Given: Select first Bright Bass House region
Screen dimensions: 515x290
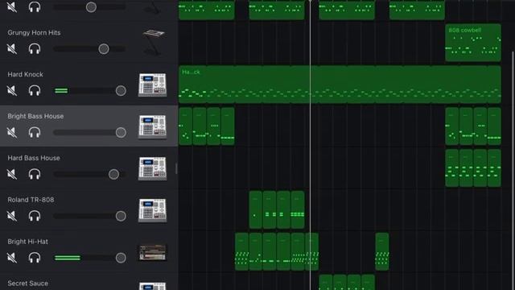Looking at the screenshot, I should 185,126.
